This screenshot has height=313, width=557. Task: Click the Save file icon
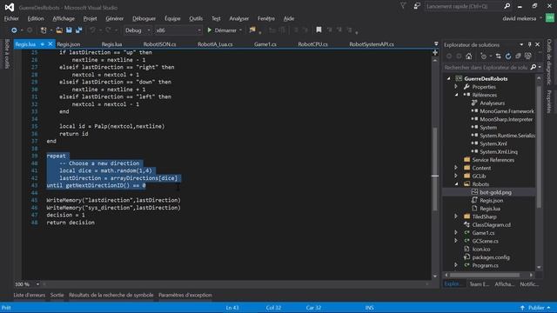click(69, 30)
